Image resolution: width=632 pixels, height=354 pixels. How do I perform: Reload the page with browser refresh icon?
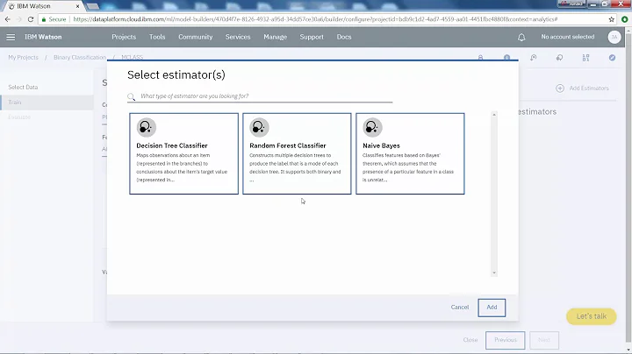click(x=31, y=19)
